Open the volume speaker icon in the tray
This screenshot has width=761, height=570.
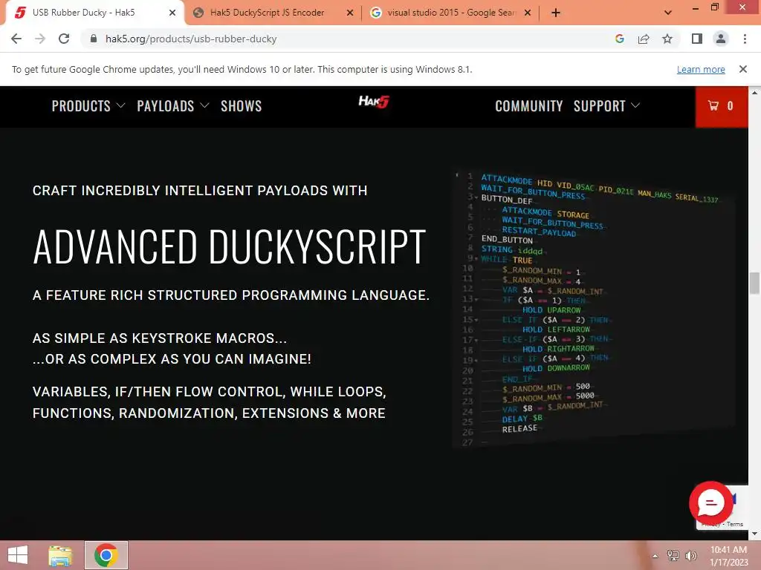pos(690,556)
